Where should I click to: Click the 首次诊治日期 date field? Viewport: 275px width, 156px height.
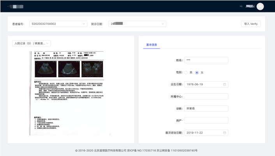pyautogui.click(x=203, y=133)
